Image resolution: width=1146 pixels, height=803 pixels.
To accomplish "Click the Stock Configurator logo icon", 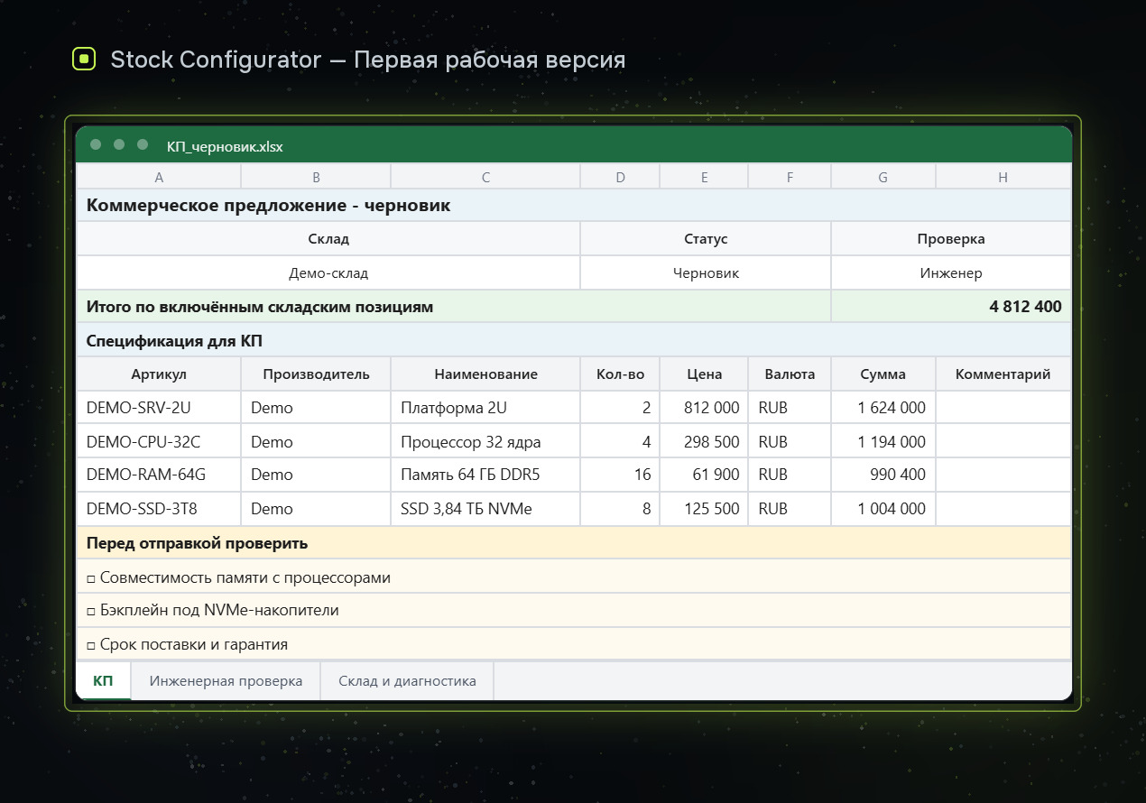I will point(84,60).
